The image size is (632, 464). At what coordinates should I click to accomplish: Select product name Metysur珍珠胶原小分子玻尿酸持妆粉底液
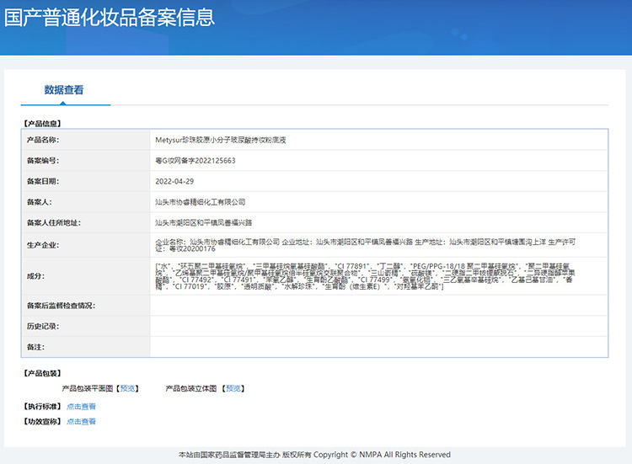pyautogui.click(x=221, y=140)
